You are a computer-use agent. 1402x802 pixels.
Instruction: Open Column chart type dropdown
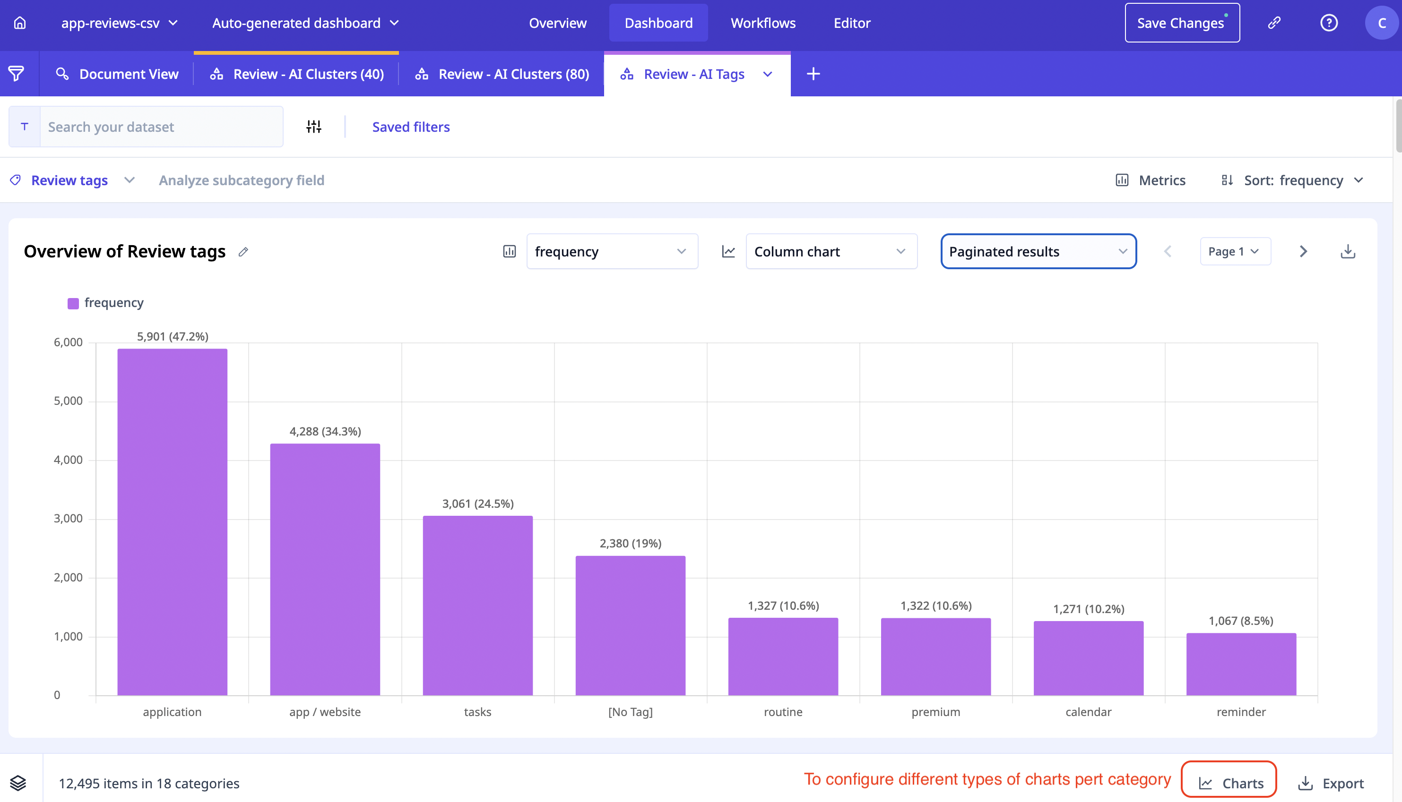click(x=831, y=252)
